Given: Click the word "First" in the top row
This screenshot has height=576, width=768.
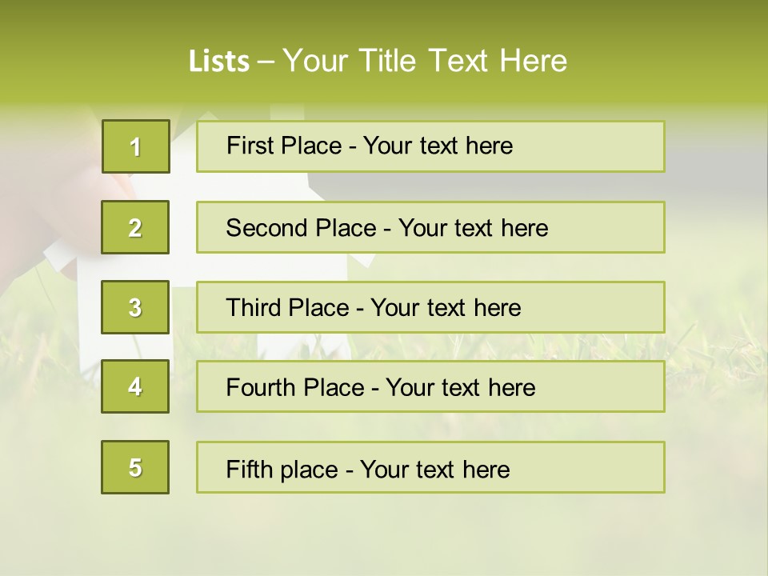Looking at the screenshot, I should click(x=250, y=146).
